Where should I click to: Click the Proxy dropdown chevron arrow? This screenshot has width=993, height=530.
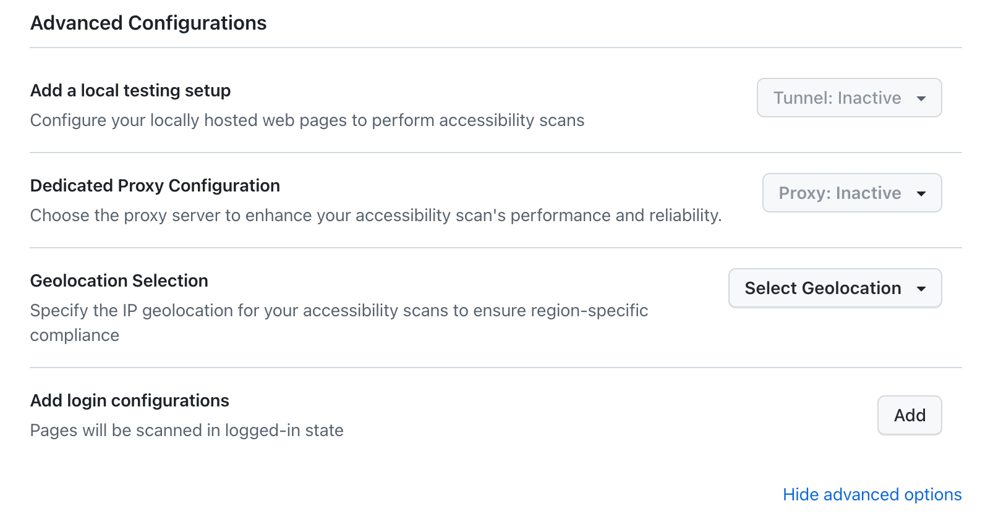coord(921,193)
